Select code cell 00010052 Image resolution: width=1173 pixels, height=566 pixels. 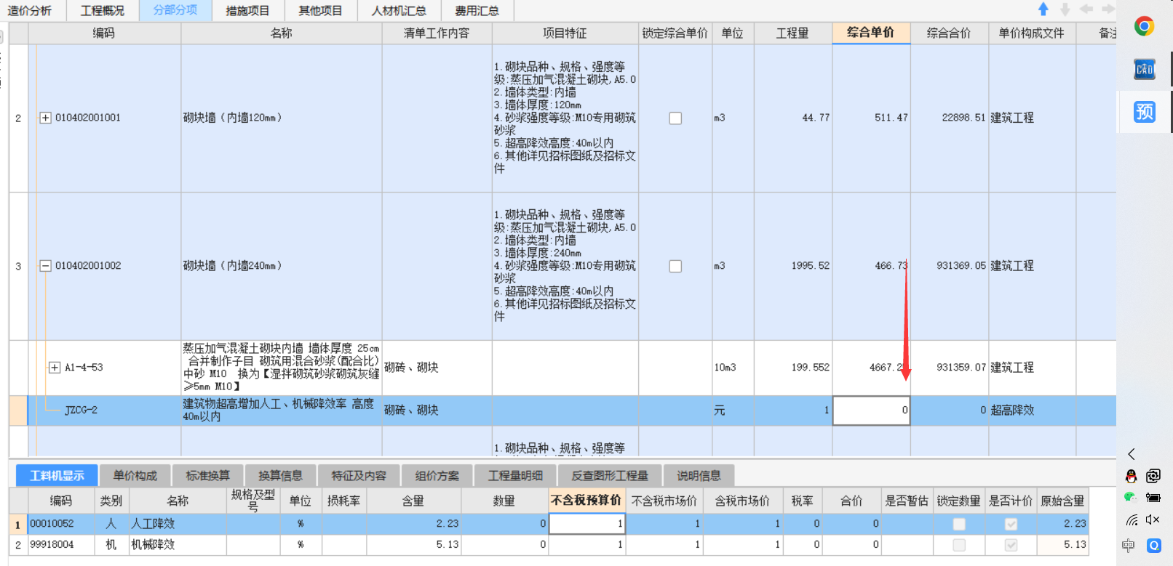(61, 524)
